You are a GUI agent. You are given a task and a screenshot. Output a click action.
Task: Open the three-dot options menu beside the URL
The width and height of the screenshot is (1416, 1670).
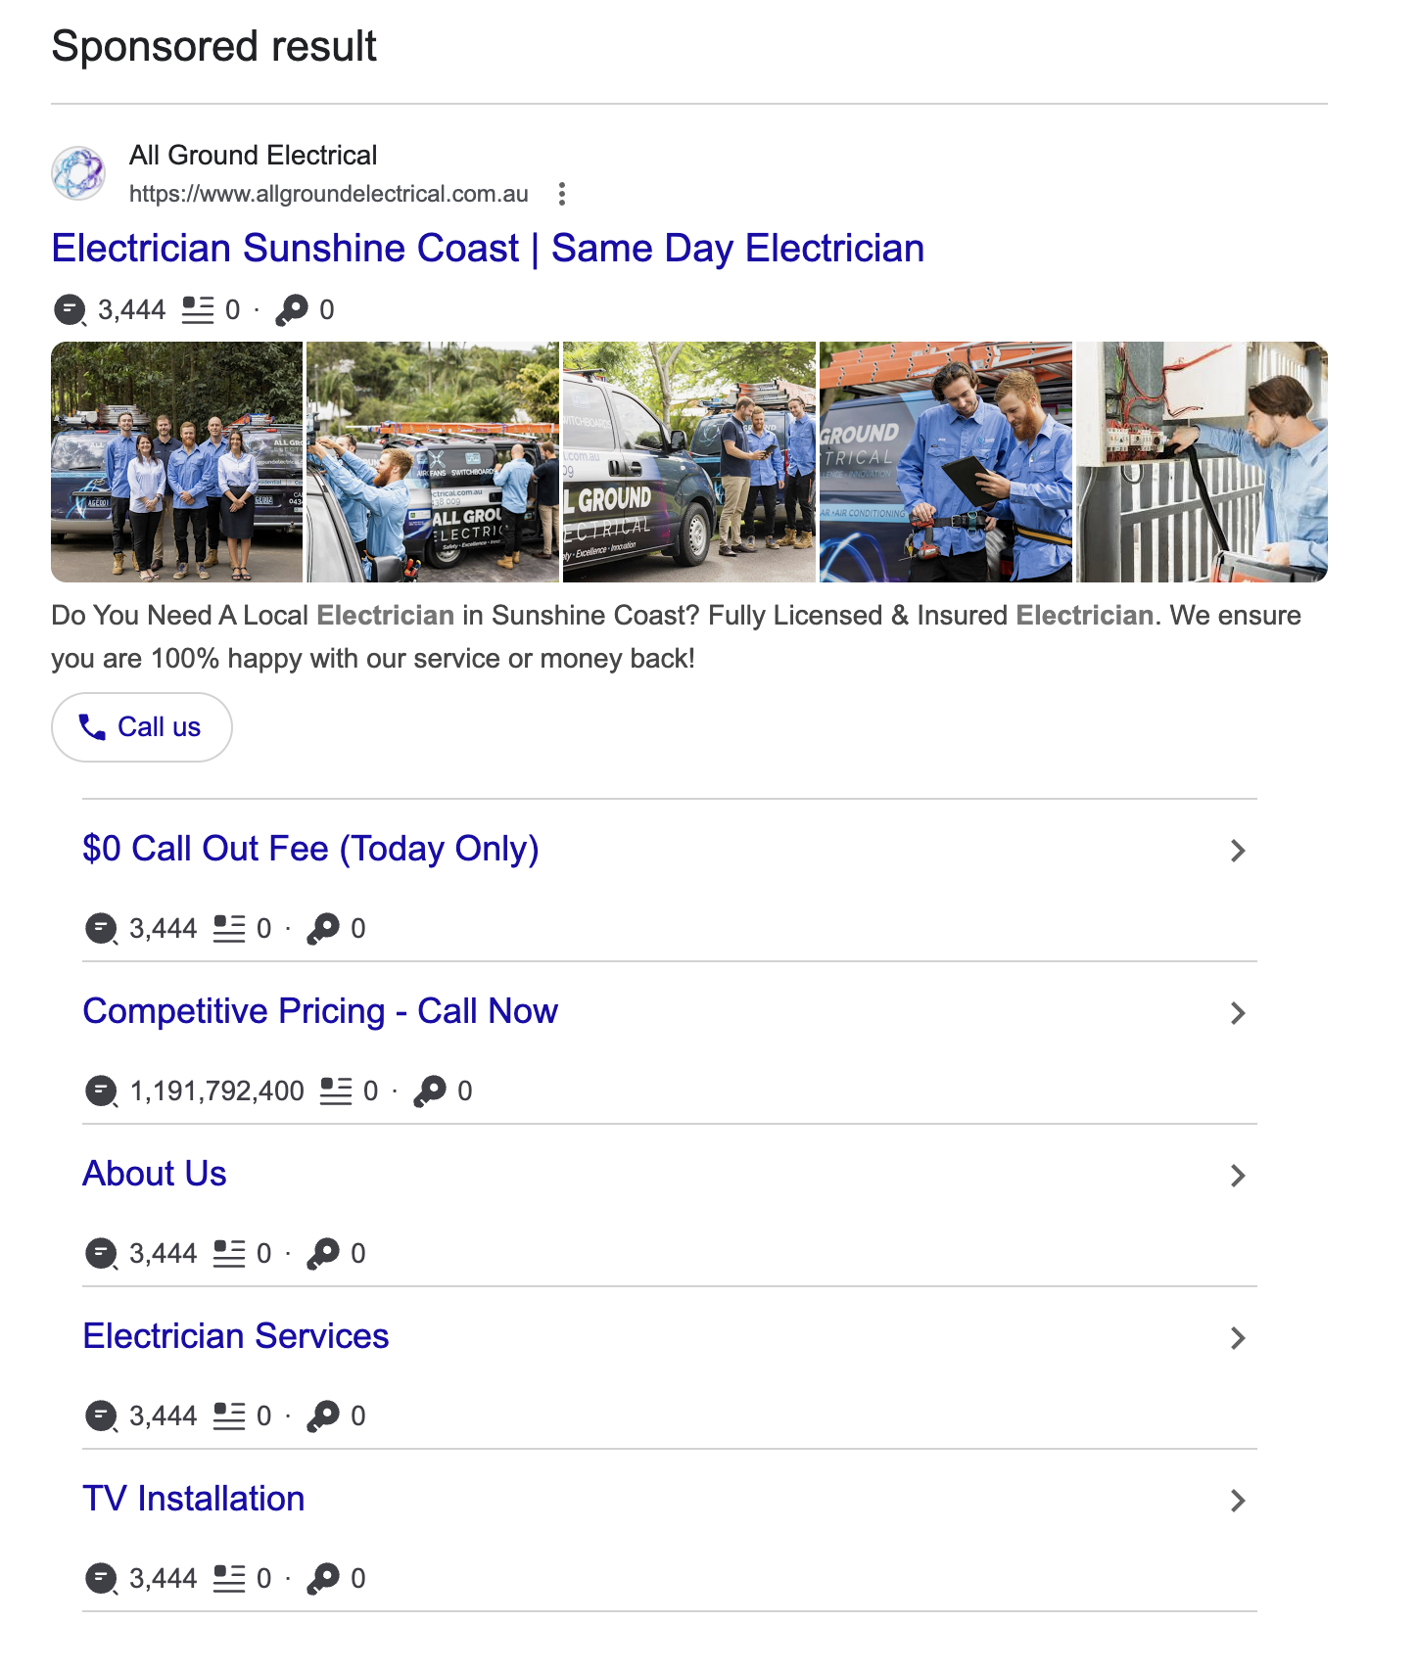point(562,194)
